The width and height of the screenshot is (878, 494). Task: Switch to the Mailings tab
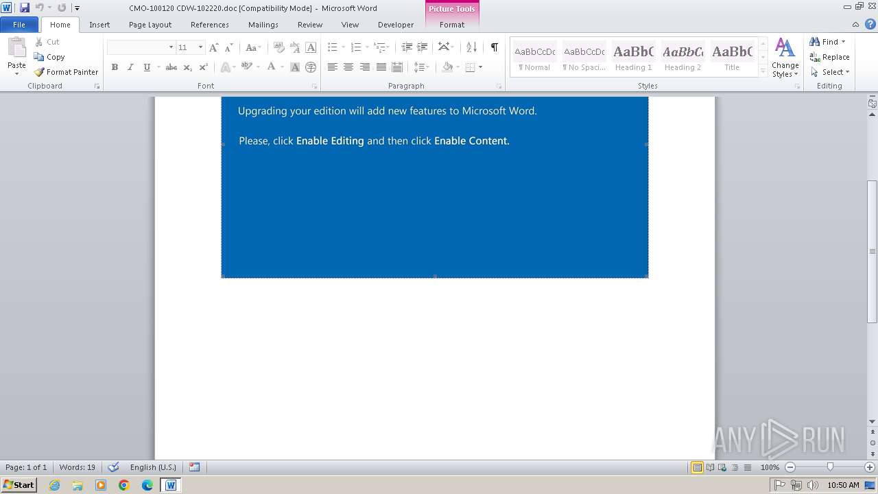(x=263, y=25)
